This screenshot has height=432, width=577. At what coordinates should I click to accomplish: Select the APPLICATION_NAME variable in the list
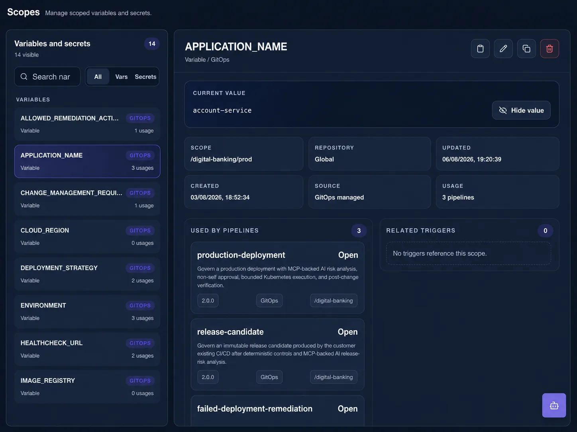pos(87,162)
